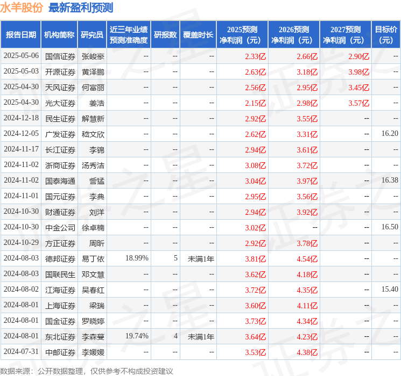
Task: Click the 国金证券 institution cell
Action: tap(60, 321)
